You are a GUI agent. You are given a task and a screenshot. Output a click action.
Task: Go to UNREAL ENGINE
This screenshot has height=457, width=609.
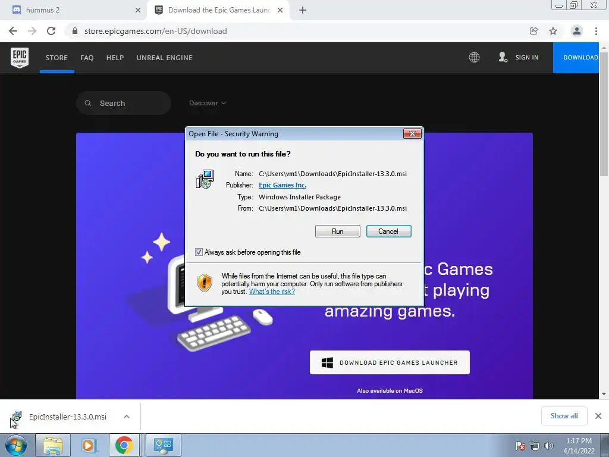165,58
